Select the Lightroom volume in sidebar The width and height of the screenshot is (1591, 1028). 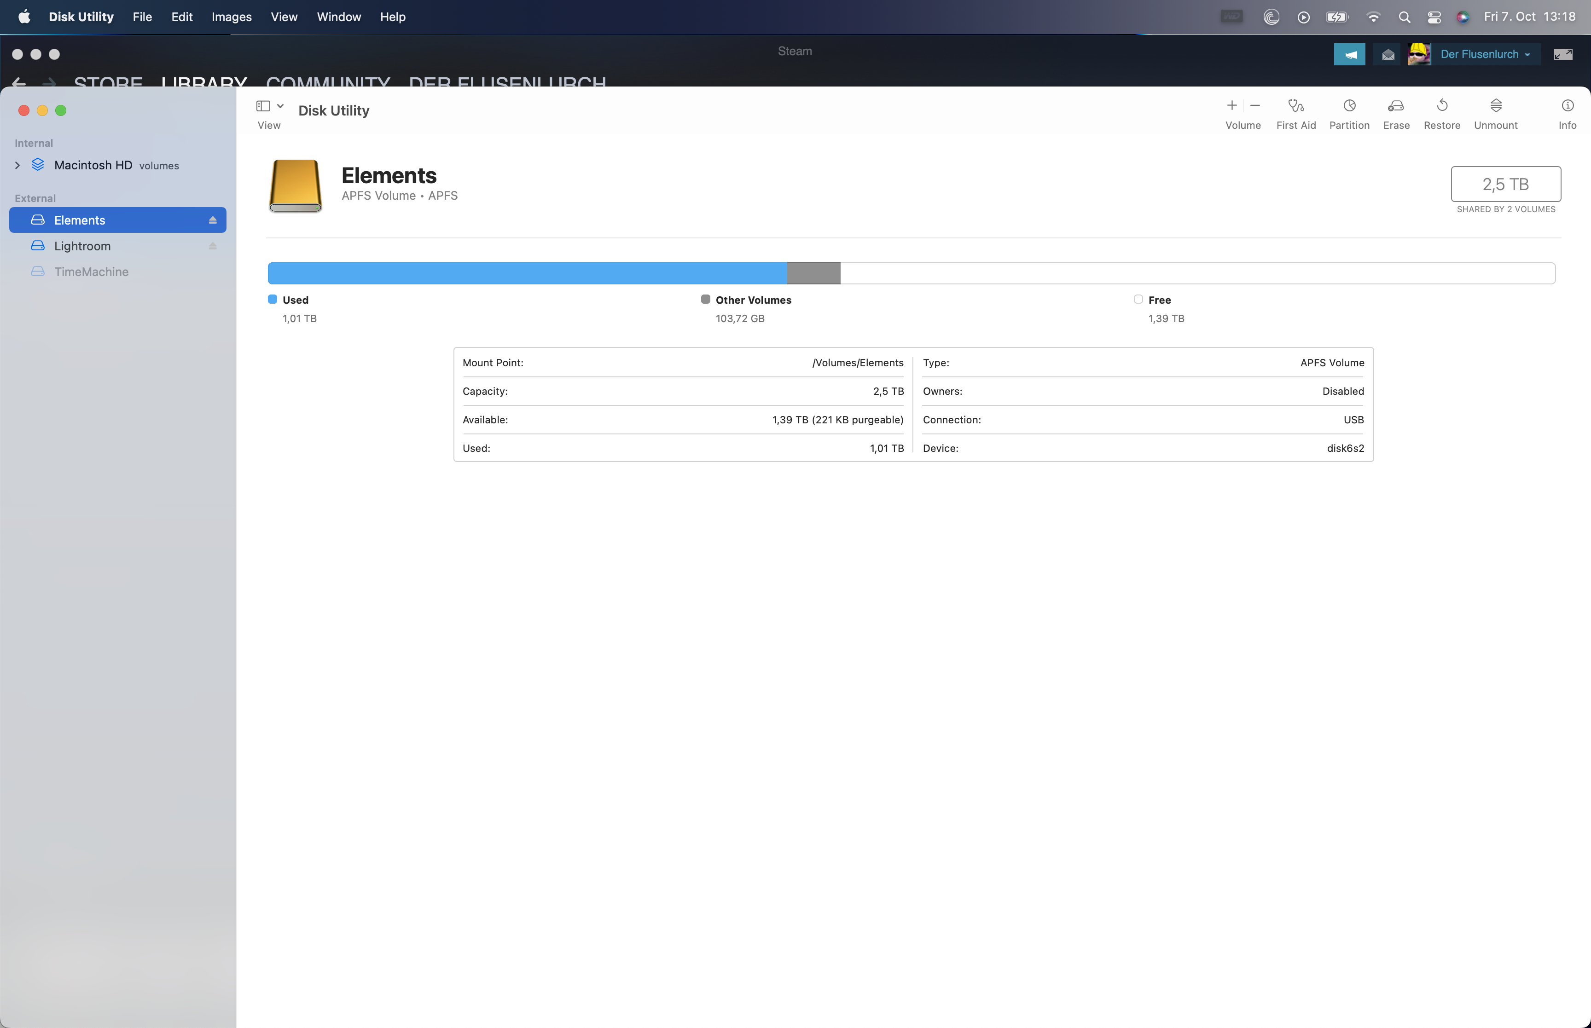[82, 246]
